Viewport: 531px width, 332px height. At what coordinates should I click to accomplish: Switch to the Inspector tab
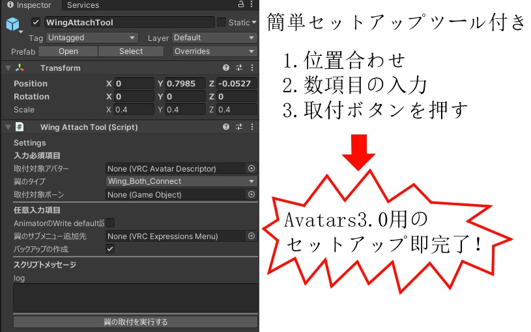tap(29, 5)
